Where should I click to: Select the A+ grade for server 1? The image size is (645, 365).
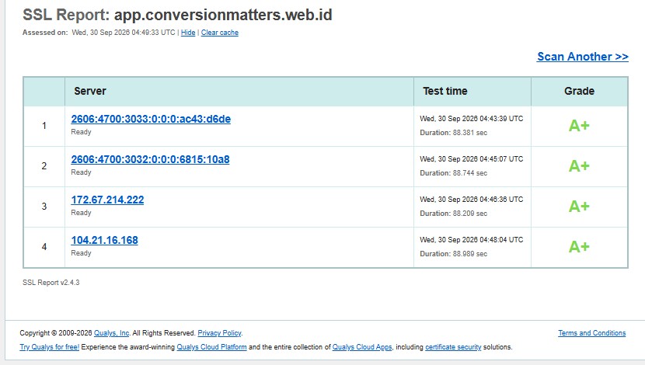pos(579,126)
